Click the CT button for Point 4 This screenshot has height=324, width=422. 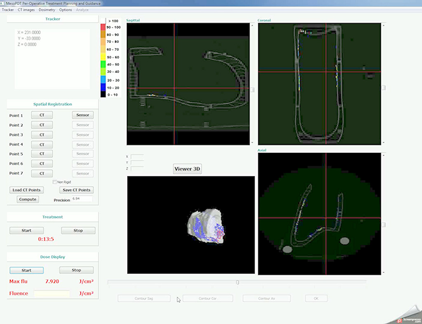point(42,144)
